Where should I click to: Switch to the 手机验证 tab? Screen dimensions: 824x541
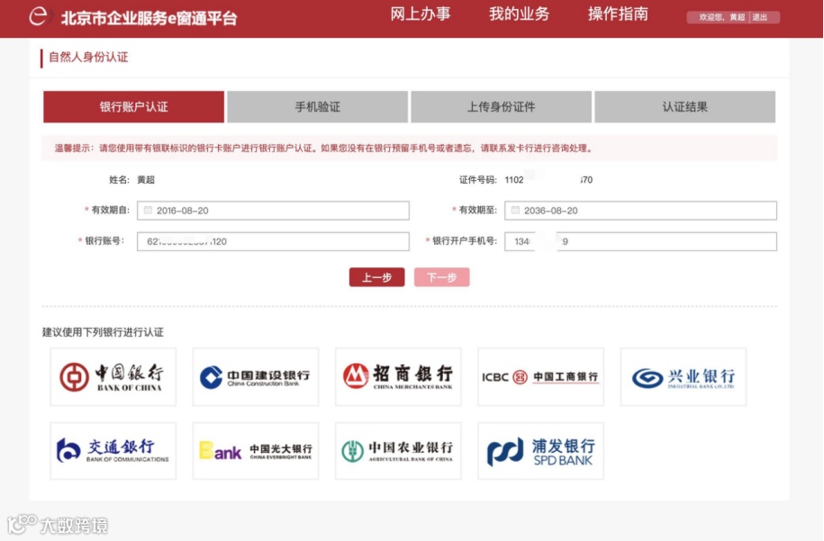(317, 106)
